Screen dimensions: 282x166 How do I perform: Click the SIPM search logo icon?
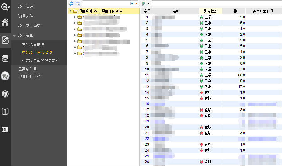(x=5, y=7)
